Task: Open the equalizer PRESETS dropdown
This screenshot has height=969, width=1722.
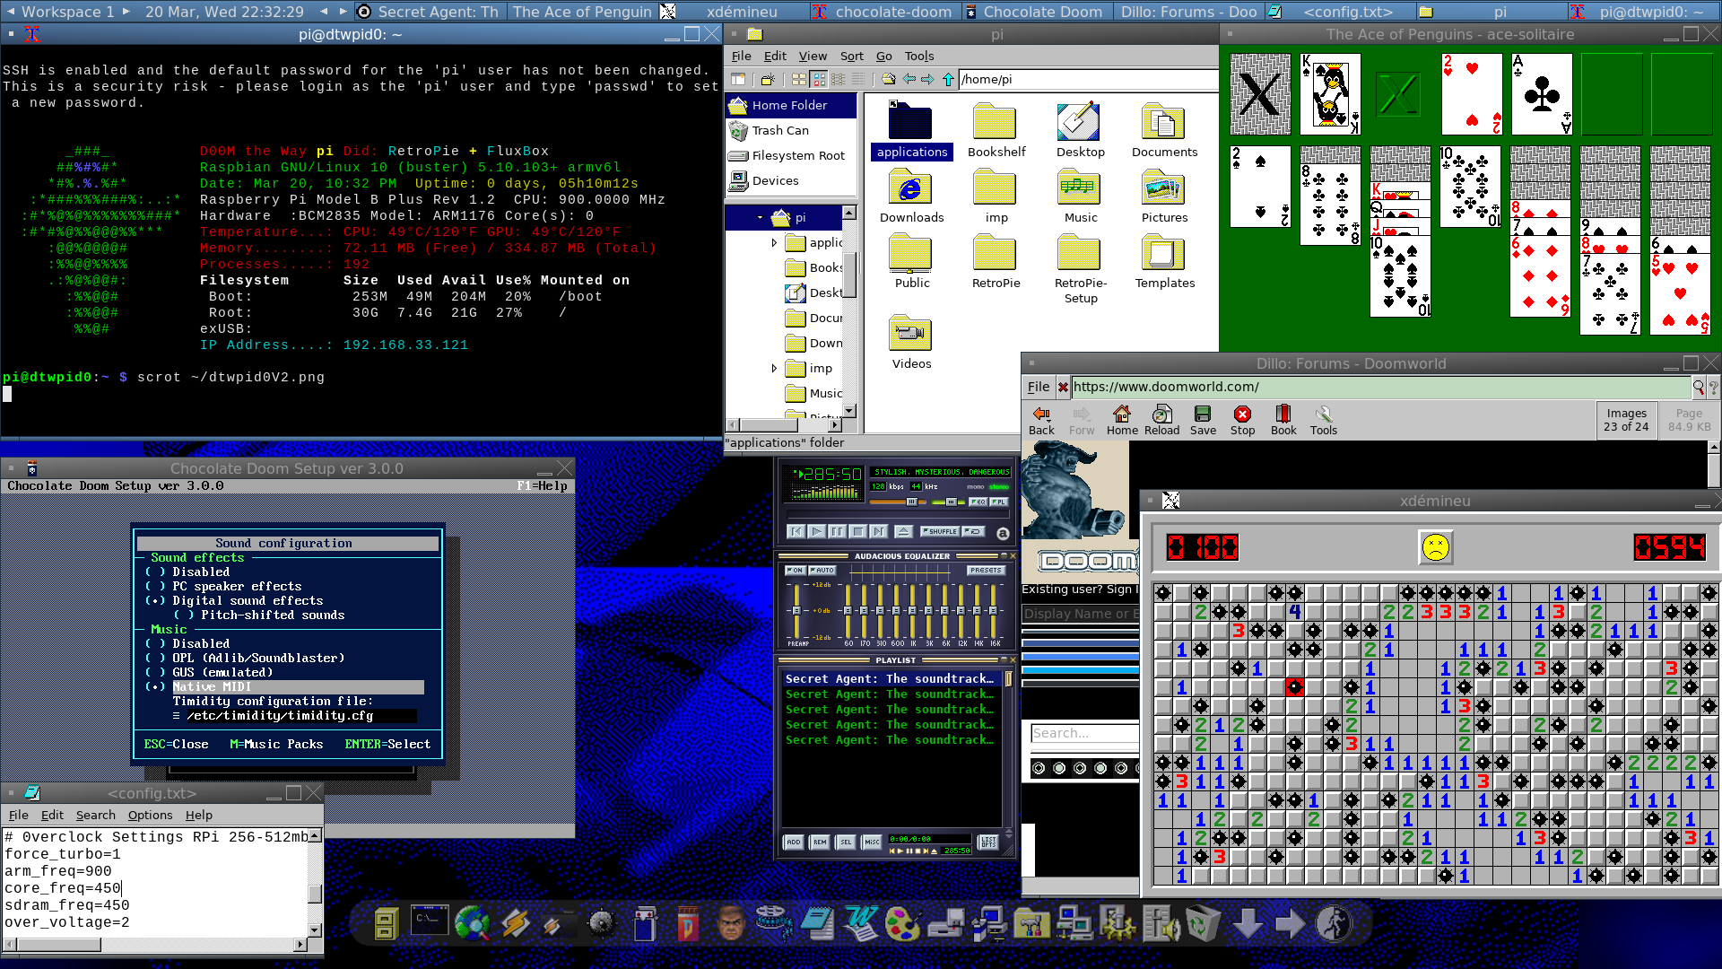Action: (x=985, y=570)
